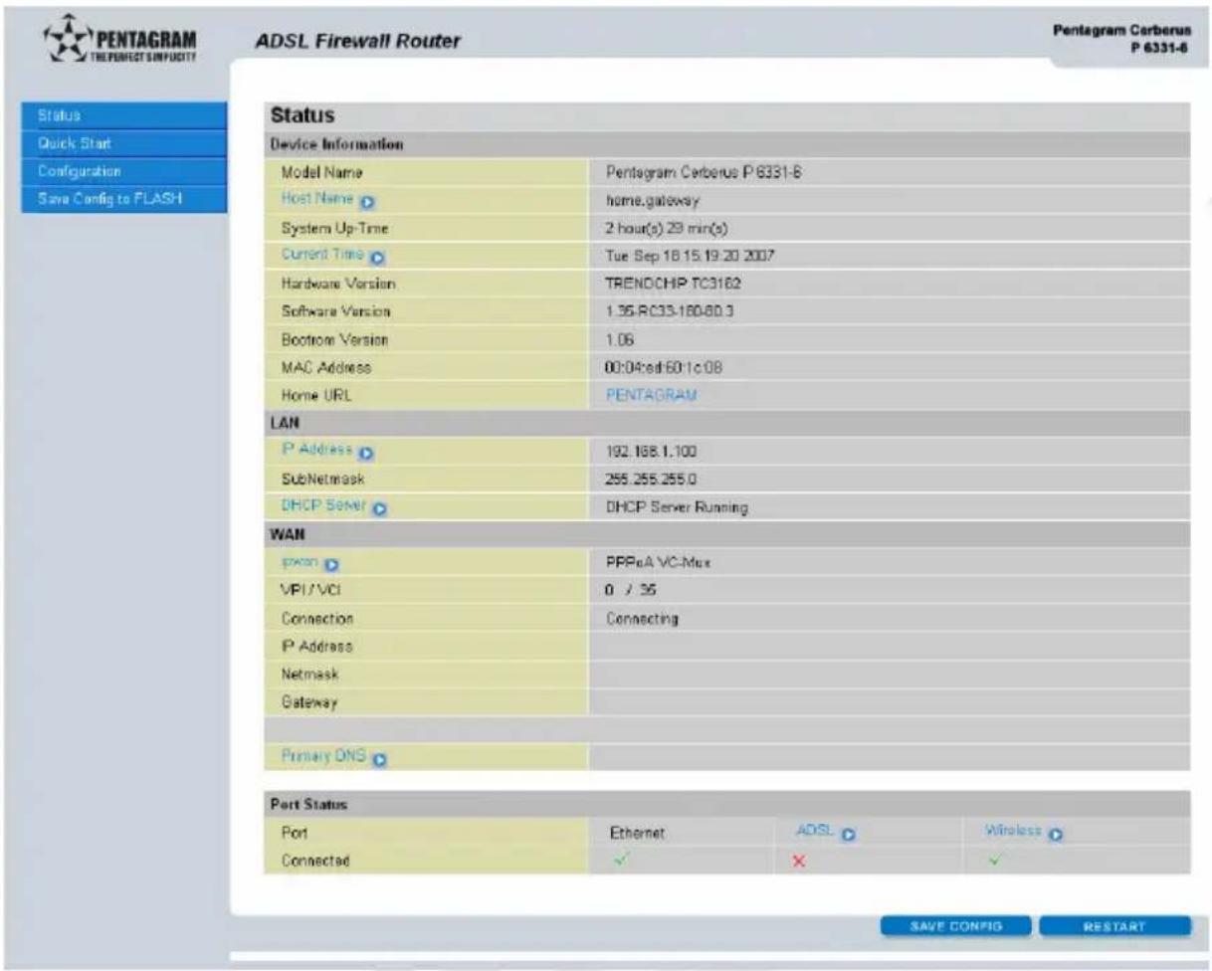Click the arrow icon beside LAN IP Address
The image size is (1212, 971).
(366, 454)
